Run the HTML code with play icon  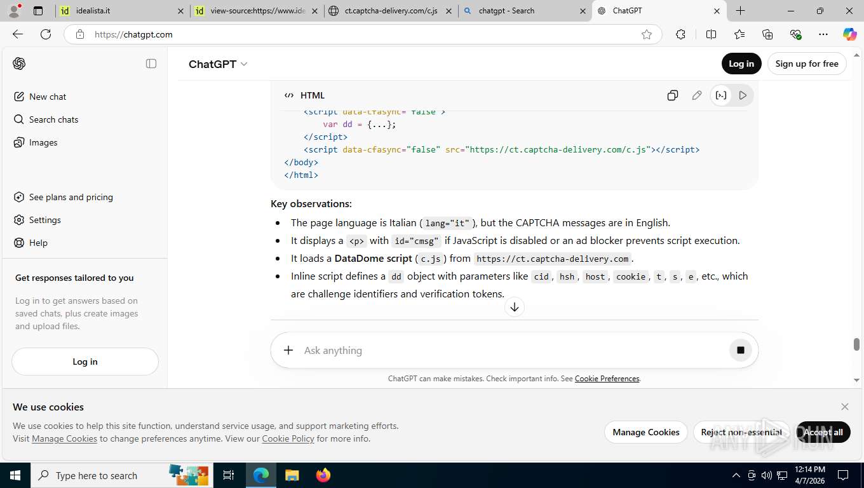point(743,95)
